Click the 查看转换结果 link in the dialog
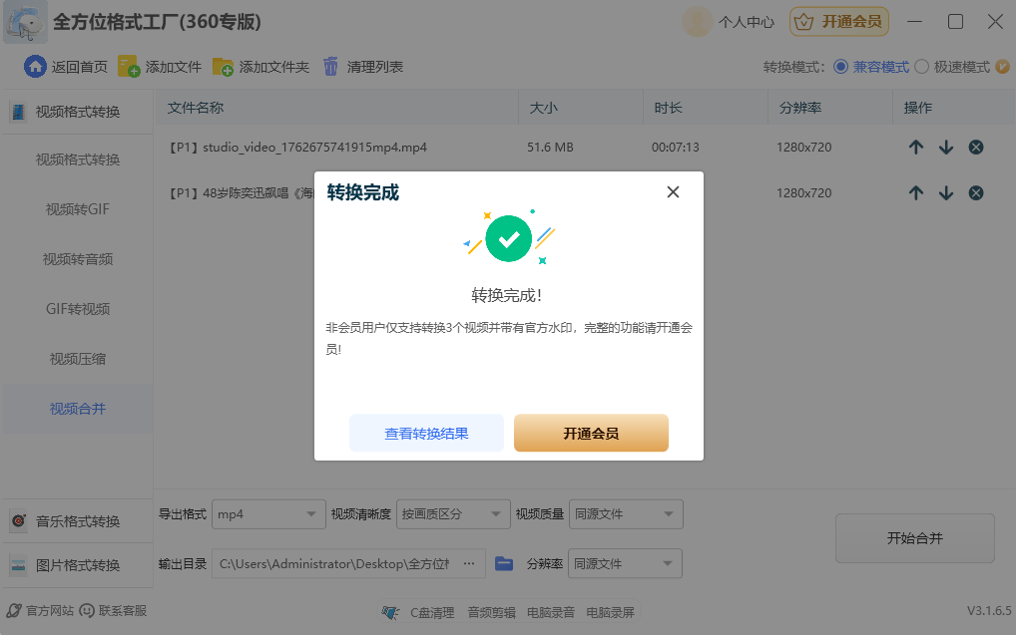The height and width of the screenshot is (635, 1016). (426, 433)
